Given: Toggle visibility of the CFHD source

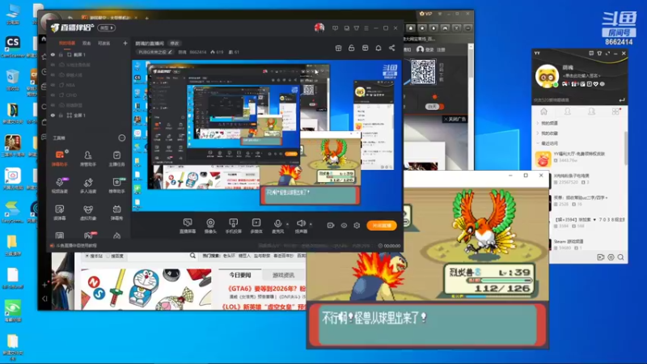Looking at the screenshot, I should click(53, 95).
